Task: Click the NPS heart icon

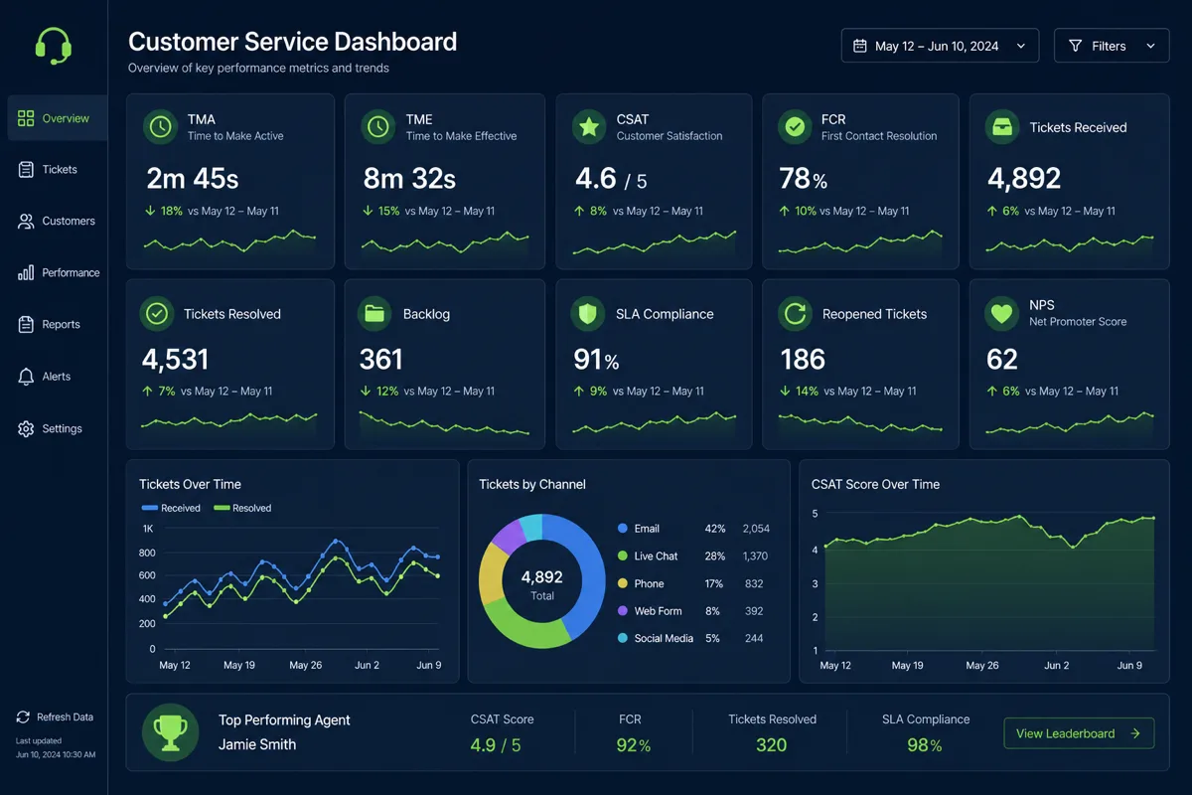Action: tap(1001, 313)
